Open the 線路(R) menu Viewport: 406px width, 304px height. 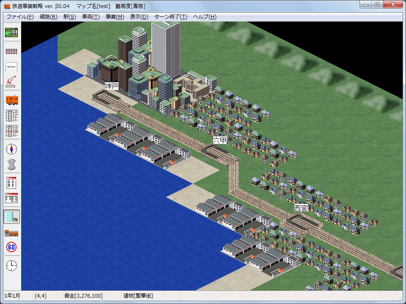(x=48, y=17)
